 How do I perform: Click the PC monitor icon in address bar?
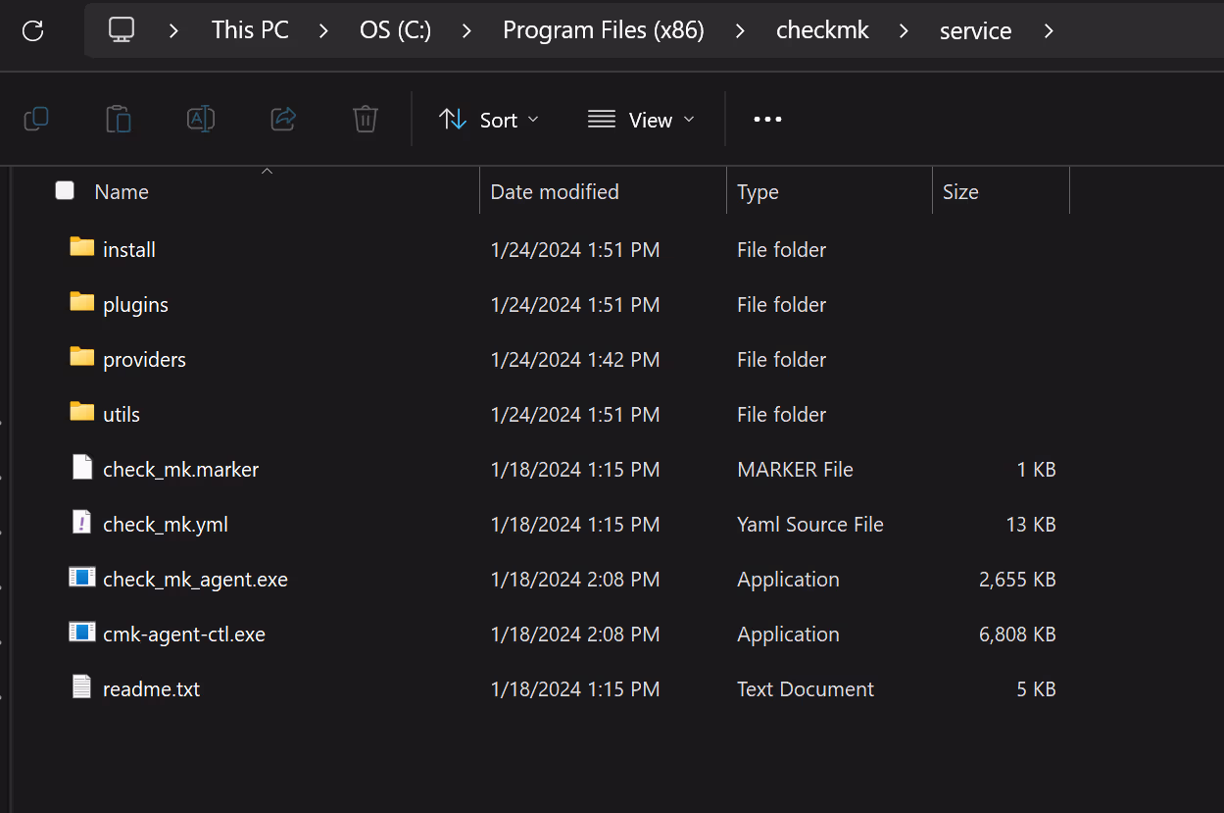click(122, 29)
